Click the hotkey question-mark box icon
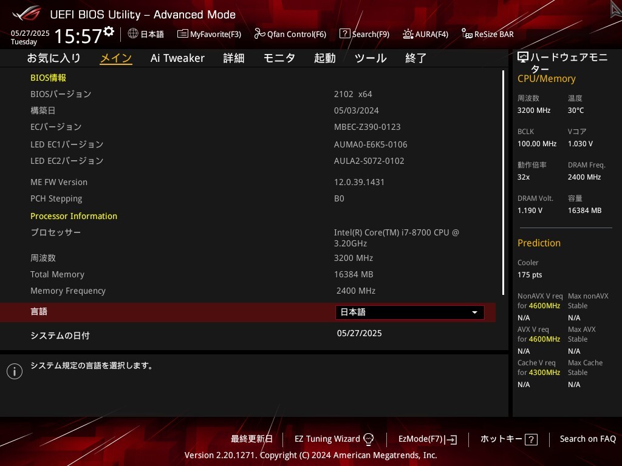The width and height of the screenshot is (622, 466). [531, 439]
